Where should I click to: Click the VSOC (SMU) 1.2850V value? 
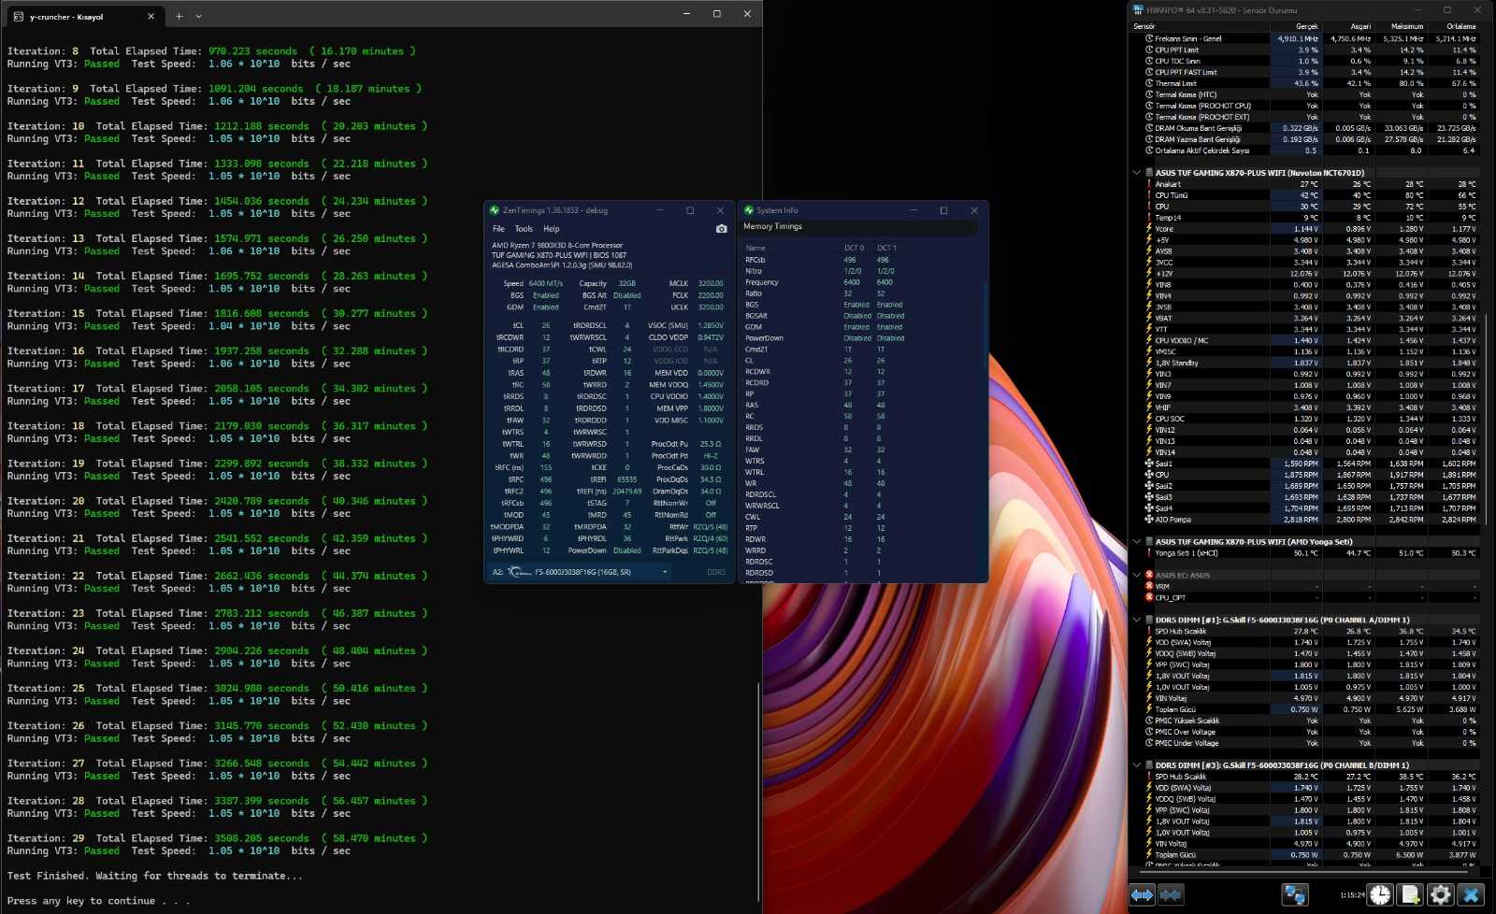pos(711,325)
